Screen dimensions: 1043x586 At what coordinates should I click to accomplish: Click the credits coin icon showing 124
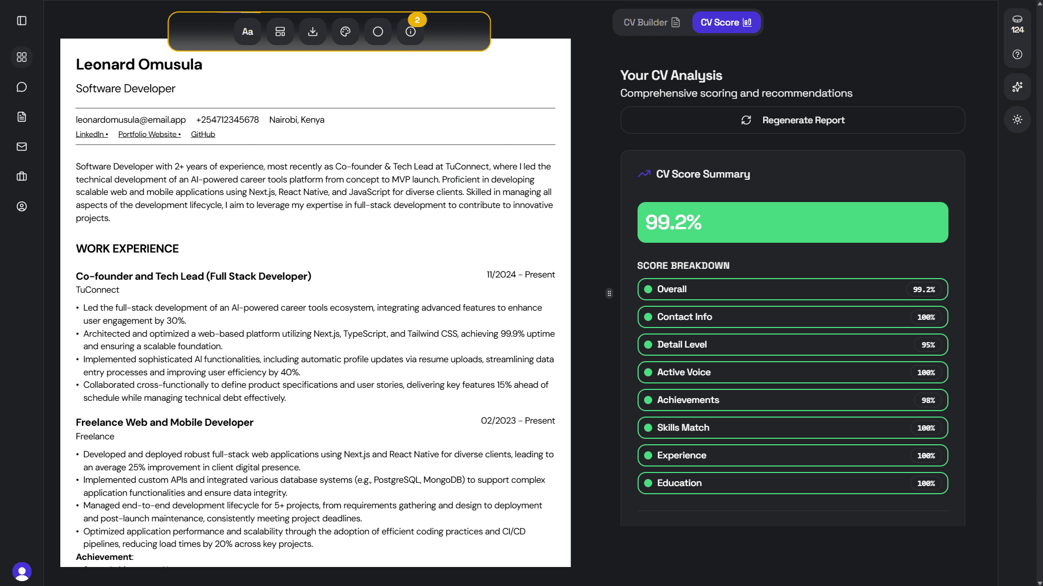[x=1017, y=24]
